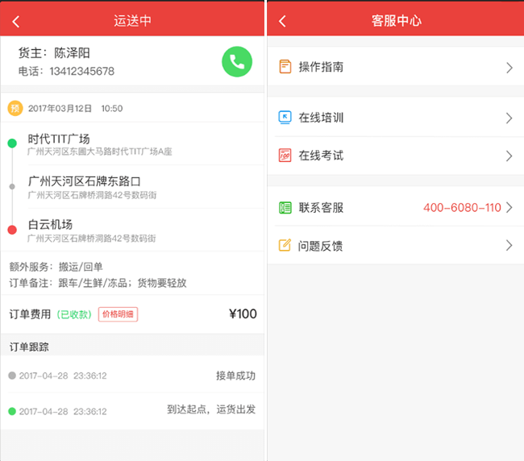Tap the 订单费用 label
The width and height of the screenshot is (524, 461).
point(30,314)
